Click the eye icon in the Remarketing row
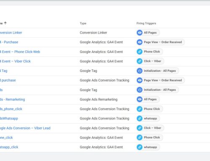The image size is (210, 161). [x=139, y=99]
